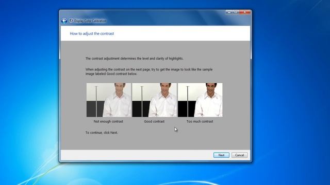330x185 pixels.
Task: Click the 'Display Color Calibration' window title
Action: [90, 21]
